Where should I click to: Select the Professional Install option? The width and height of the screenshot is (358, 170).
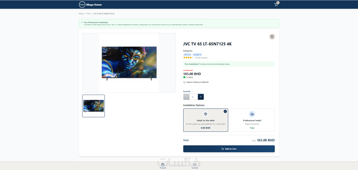(x=252, y=120)
